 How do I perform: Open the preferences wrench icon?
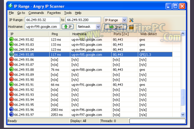pos(131,20)
